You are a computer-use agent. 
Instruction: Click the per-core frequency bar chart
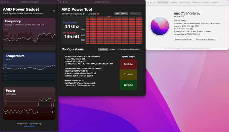[114, 30]
